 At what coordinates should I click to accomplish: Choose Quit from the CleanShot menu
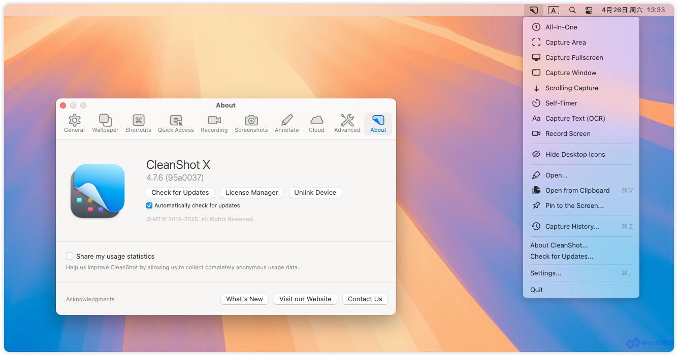coord(581,290)
